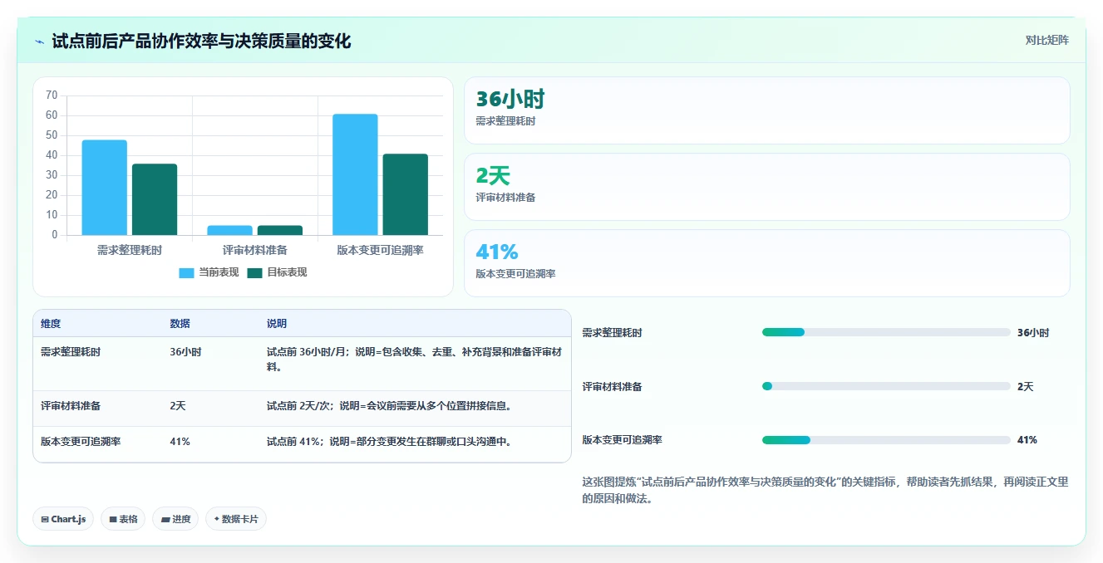Screen dimensions: 1103x563
Task: Toggle the 当前表现 legend entry
Action: pyautogui.click(x=209, y=272)
